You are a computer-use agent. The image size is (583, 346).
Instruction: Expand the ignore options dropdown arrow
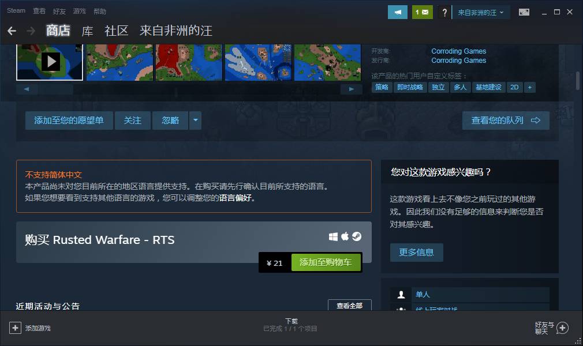coord(196,121)
